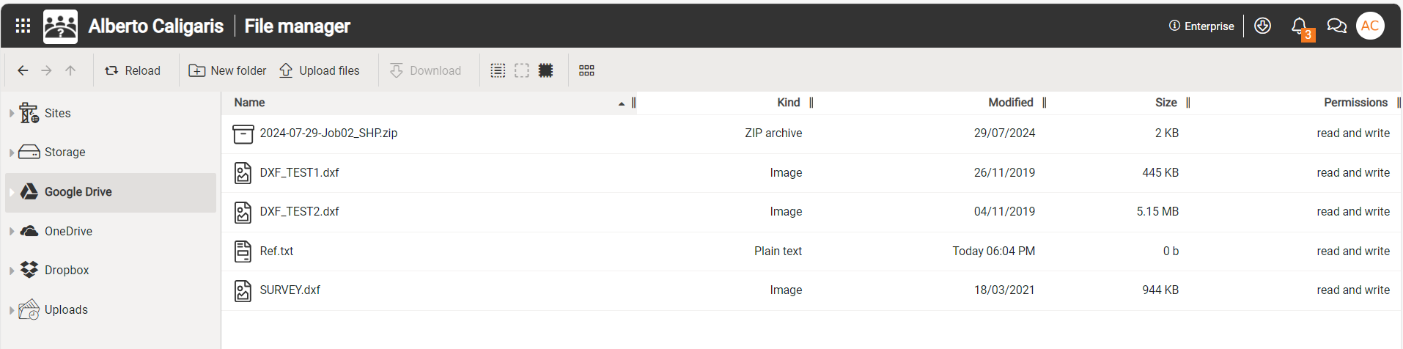Click the Reload button
This screenshot has height=349, width=1403.
[133, 70]
